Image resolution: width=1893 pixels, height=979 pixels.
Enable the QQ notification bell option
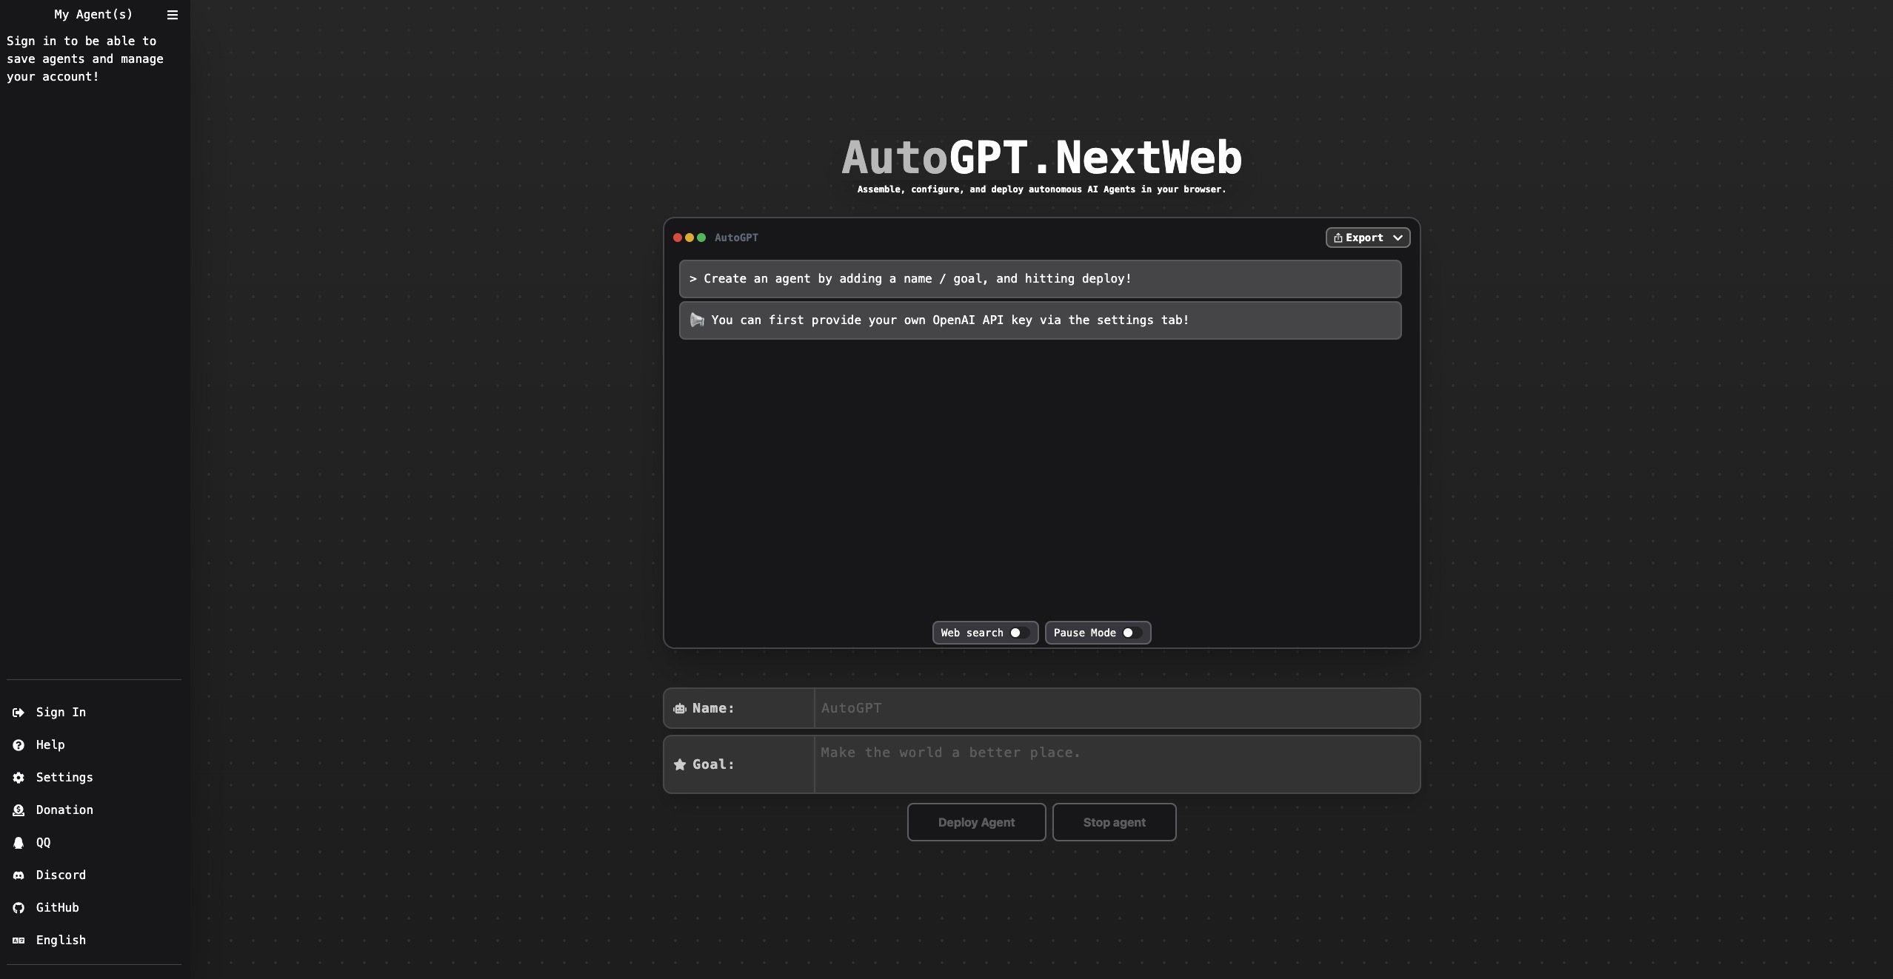pos(19,842)
